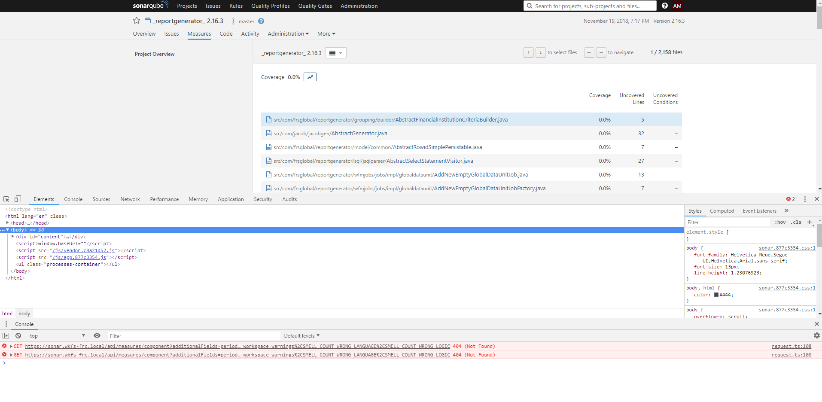Click the DevTools error count badge
This screenshot has width=822, height=402.
[791, 199]
